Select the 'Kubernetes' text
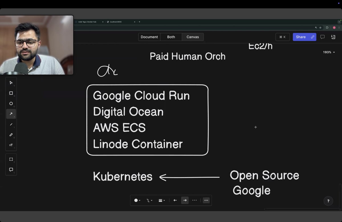The width and height of the screenshot is (342, 222). (123, 176)
